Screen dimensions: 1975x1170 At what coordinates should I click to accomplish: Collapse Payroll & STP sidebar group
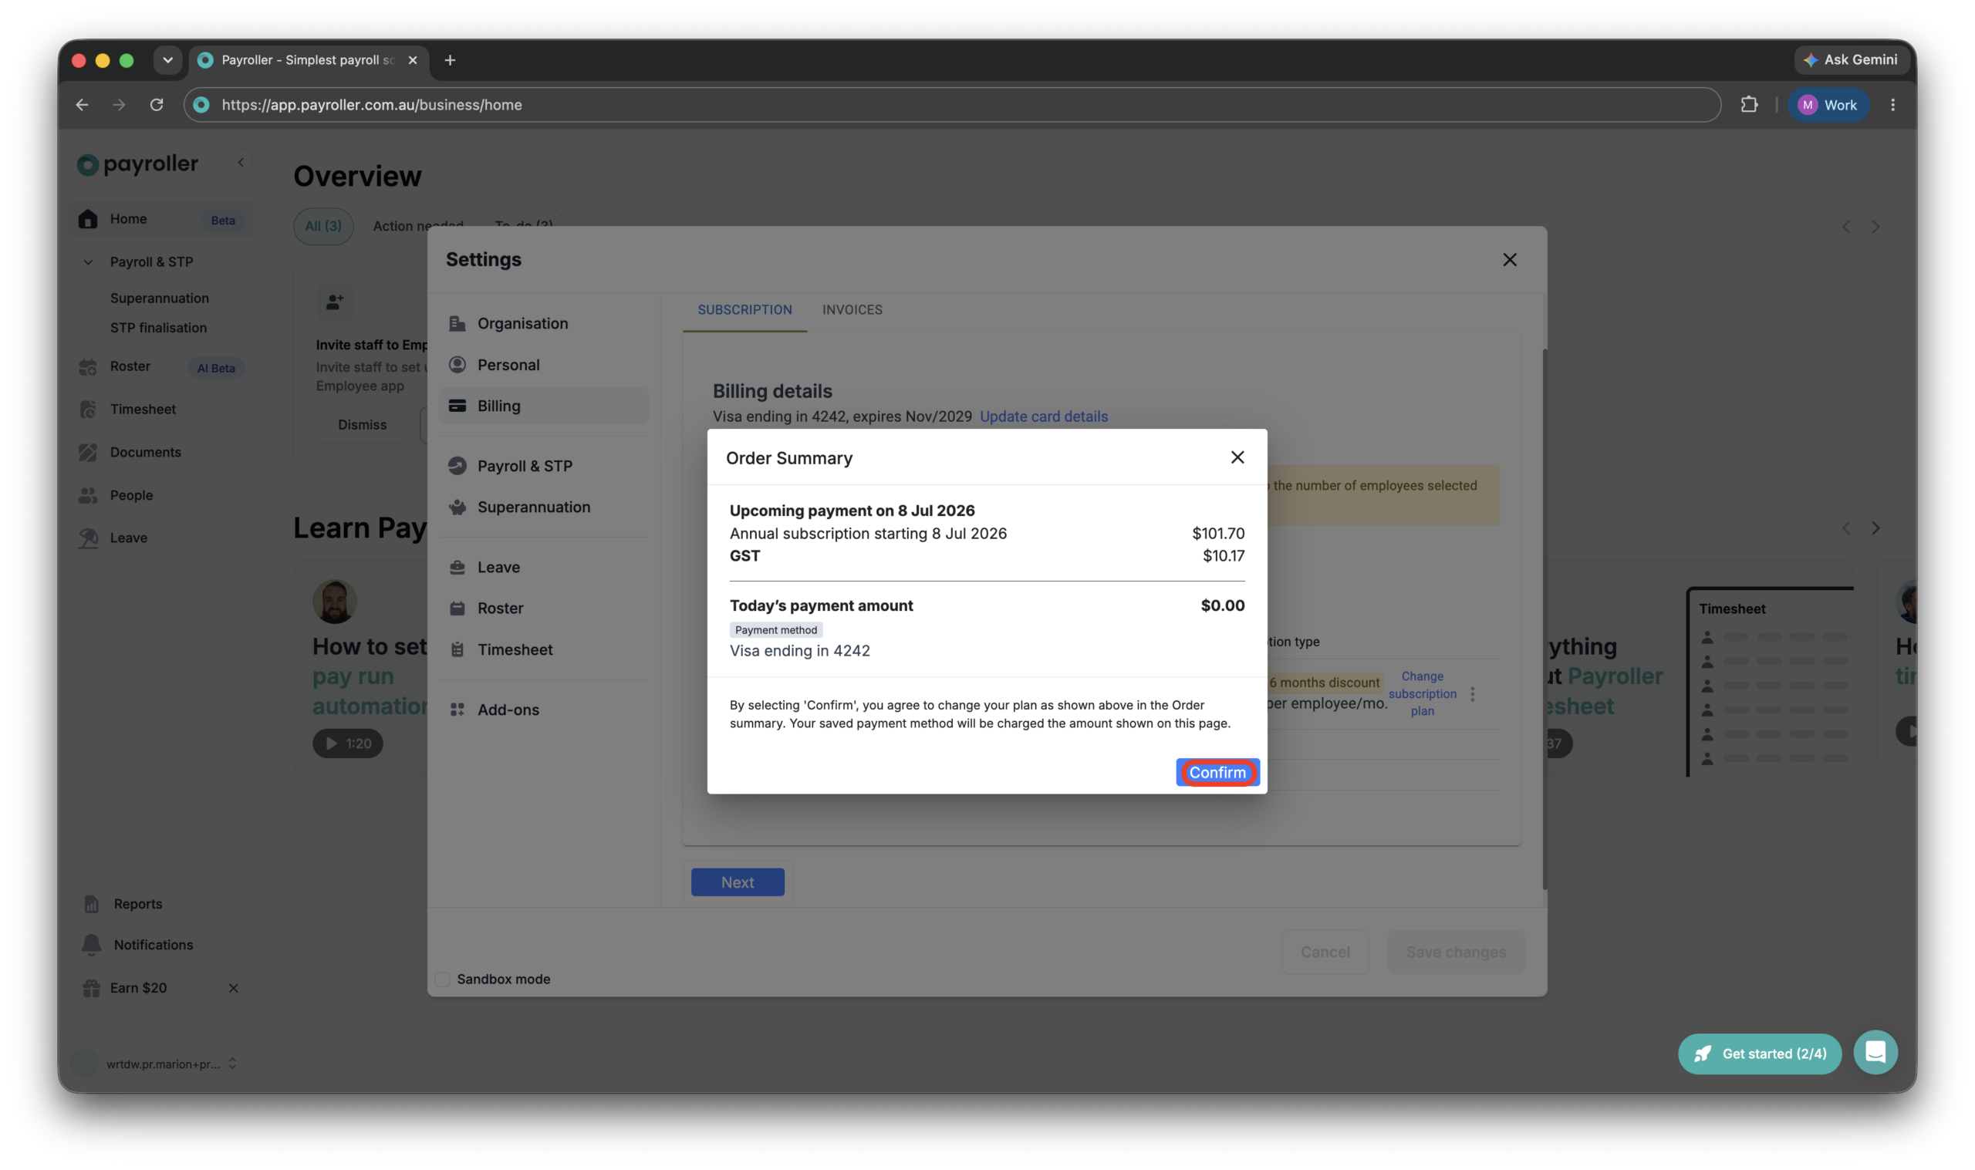click(x=87, y=261)
